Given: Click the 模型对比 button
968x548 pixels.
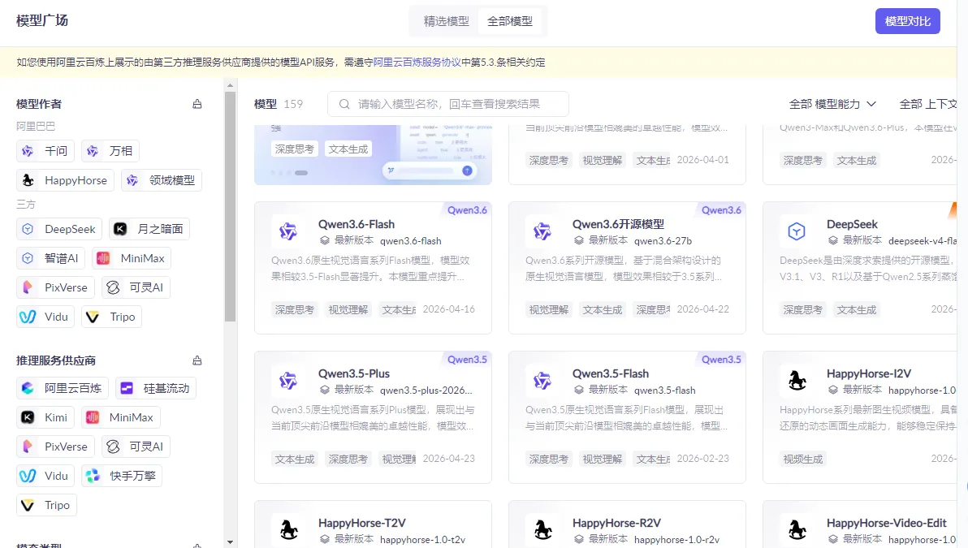Looking at the screenshot, I should (x=908, y=21).
